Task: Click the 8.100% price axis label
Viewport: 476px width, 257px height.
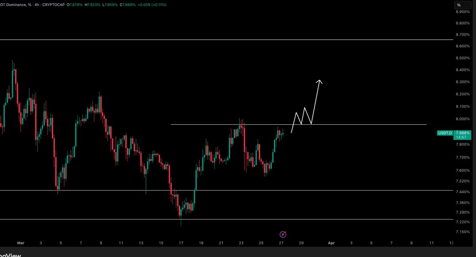Action: tap(463, 107)
